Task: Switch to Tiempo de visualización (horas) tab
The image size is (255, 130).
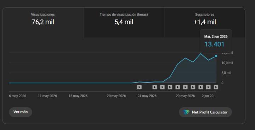Action: click(124, 23)
